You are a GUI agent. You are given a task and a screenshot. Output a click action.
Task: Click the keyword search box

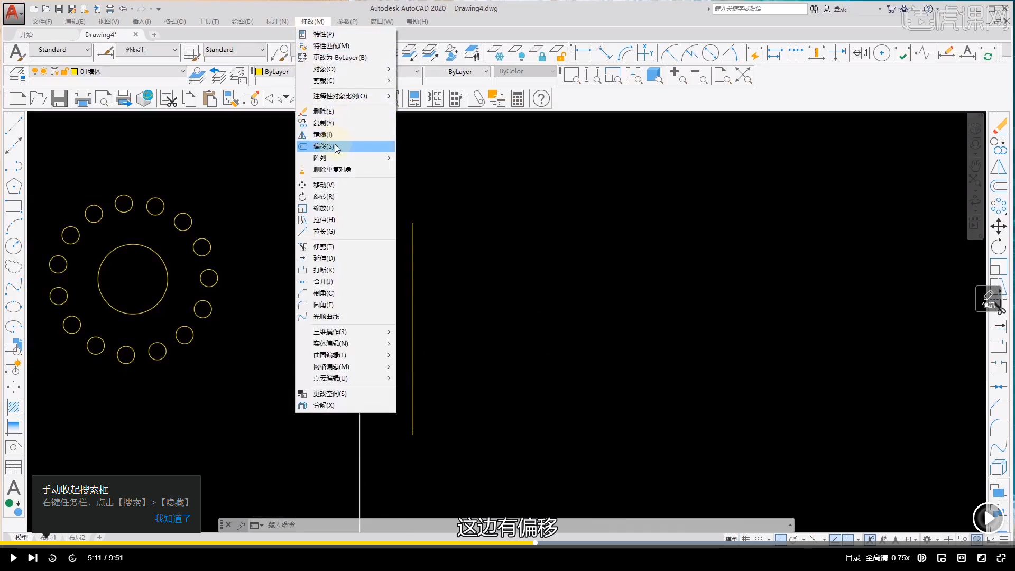(x=760, y=9)
